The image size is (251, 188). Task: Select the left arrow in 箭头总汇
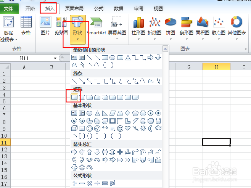tap(82, 152)
